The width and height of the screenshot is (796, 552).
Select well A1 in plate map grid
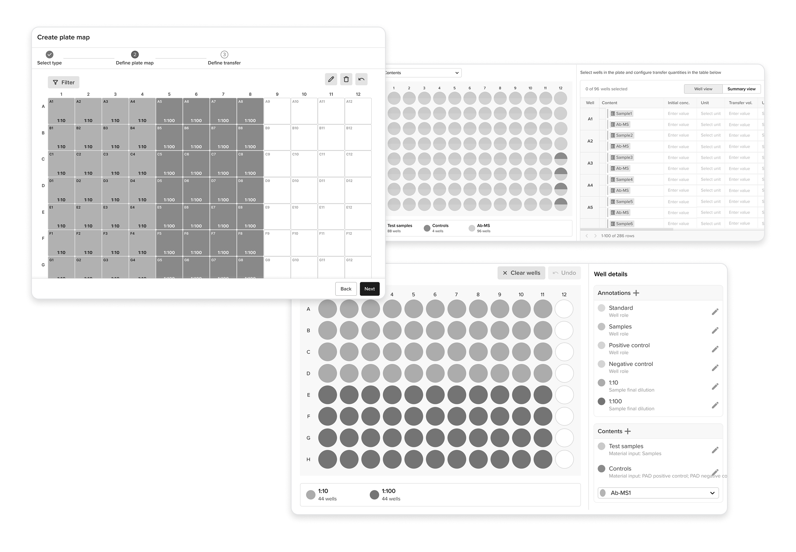[x=61, y=111]
